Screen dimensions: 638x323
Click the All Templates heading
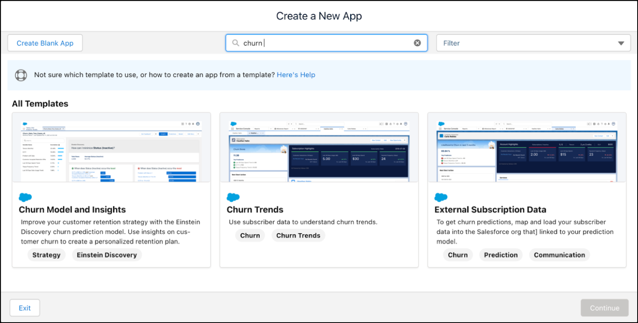coord(40,104)
